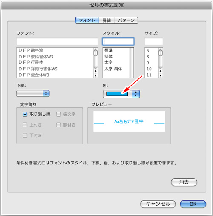
Task: Open the 下線 underline dropdown
Action: pos(33,93)
